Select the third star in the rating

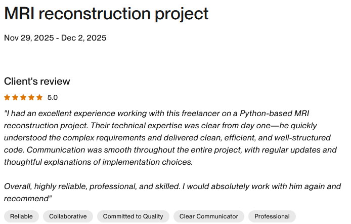[x=23, y=97]
